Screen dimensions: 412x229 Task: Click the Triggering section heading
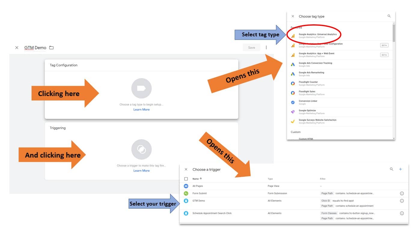[x=58, y=128]
